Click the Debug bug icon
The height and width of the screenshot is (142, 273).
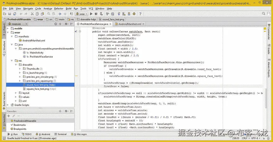click(96, 14)
